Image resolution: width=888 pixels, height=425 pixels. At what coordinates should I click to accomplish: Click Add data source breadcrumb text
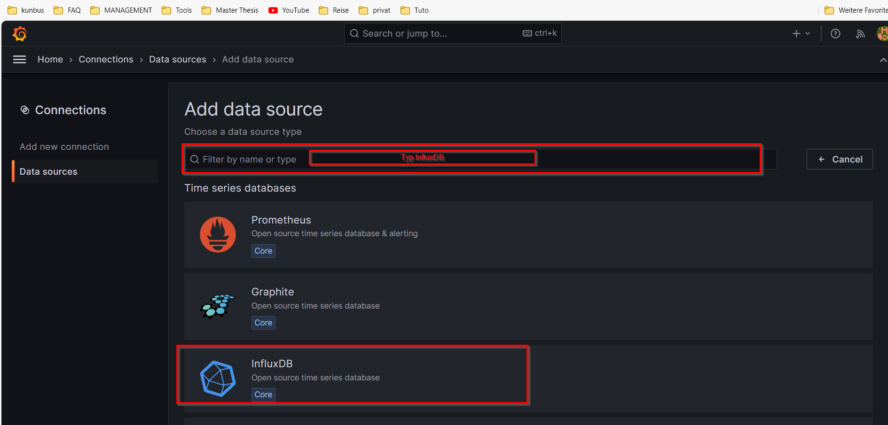click(x=258, y=60)
